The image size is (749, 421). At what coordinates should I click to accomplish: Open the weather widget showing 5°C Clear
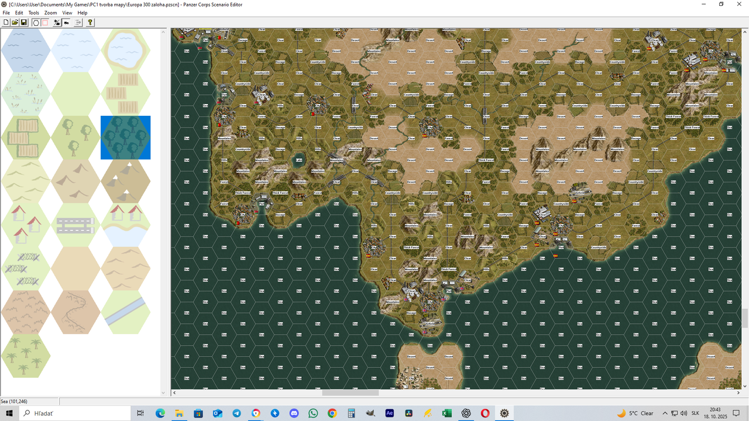(x=635, y=413)
